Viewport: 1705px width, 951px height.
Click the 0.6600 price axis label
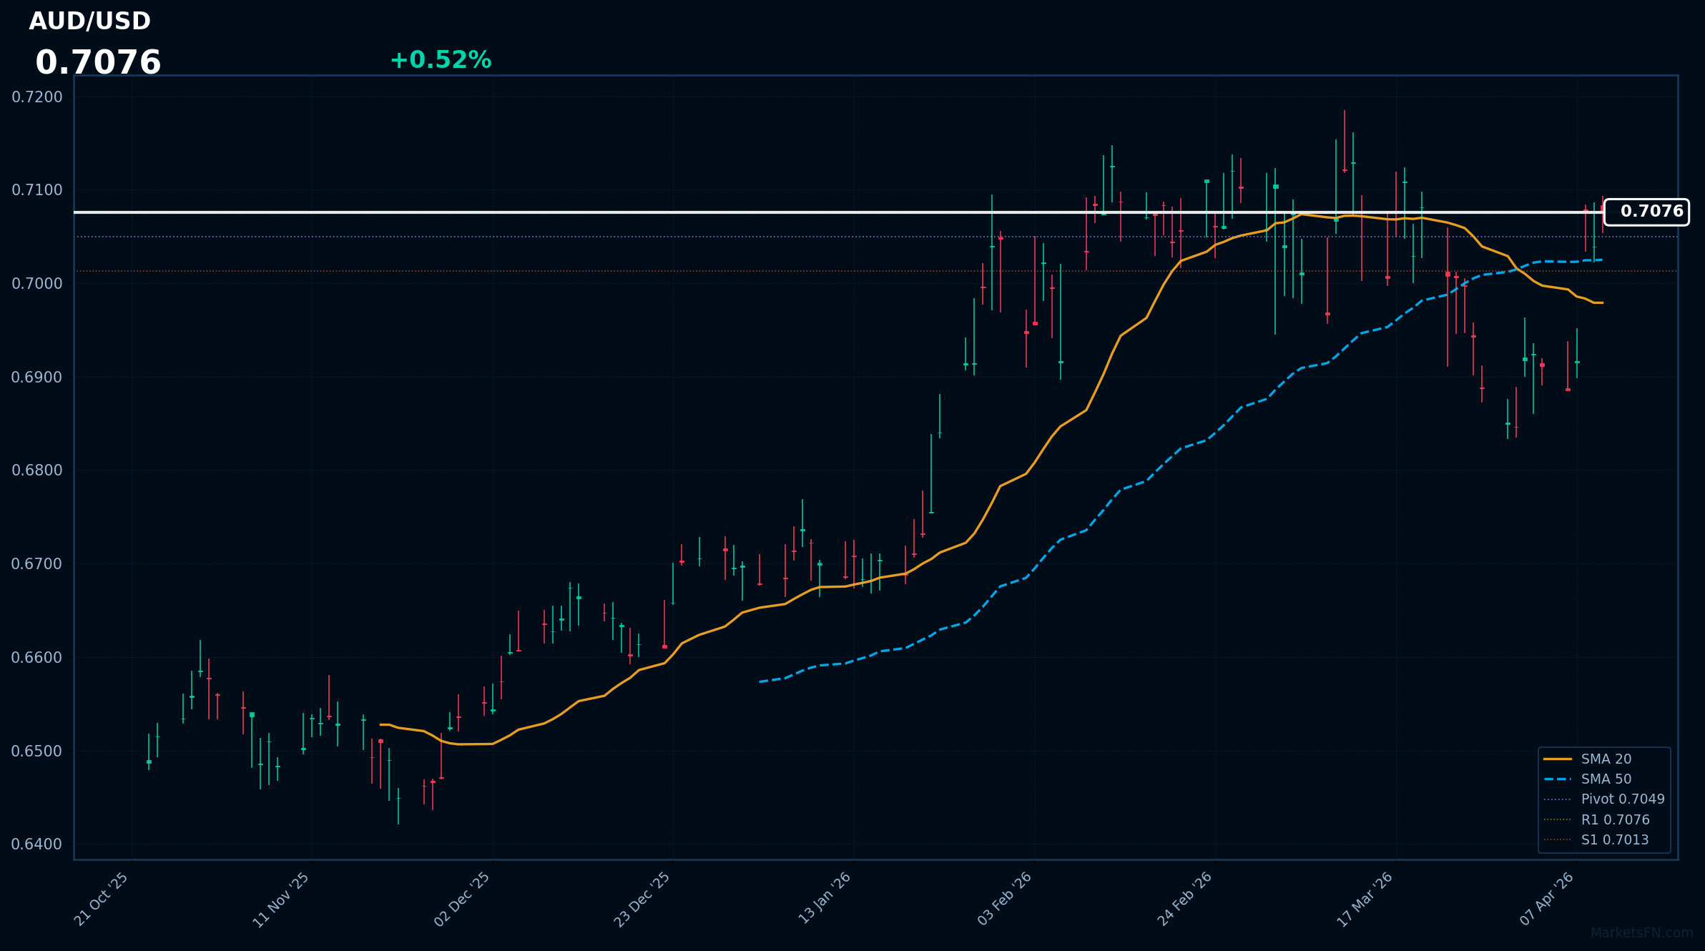[37, 658]
